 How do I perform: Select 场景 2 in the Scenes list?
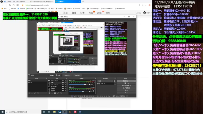38,83
